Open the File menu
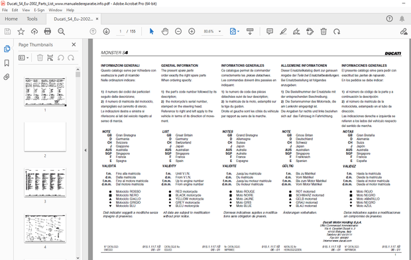 tap(5, 10)
